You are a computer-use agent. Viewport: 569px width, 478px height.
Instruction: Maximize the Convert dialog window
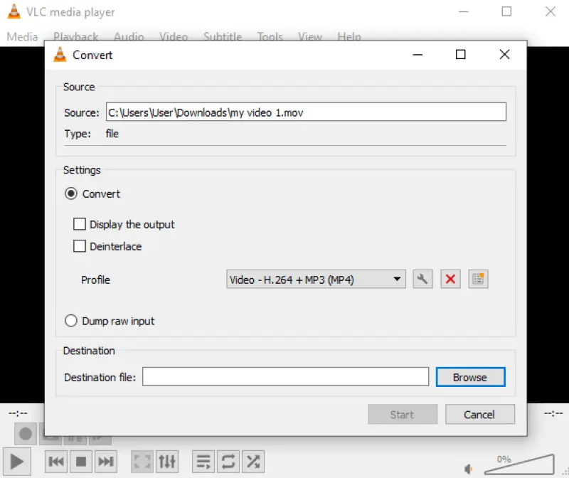point(460,55)
